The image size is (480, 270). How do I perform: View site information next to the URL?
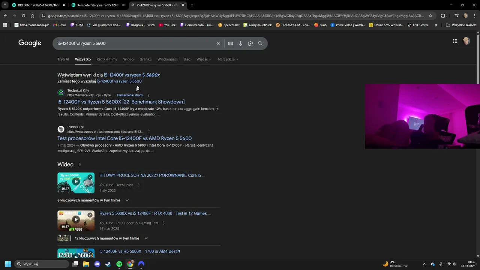click(43, 16)
